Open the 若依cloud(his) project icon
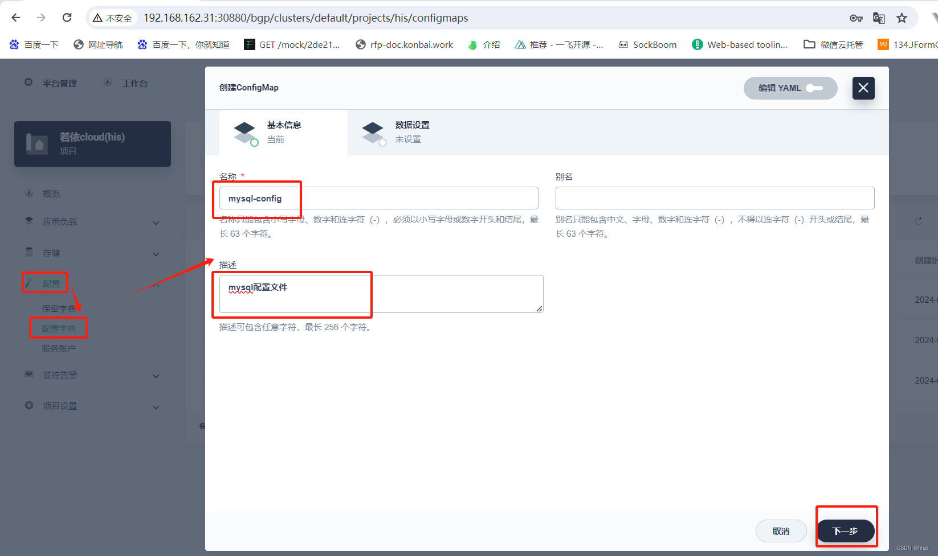The image size is (938, 556). point(38,143)
